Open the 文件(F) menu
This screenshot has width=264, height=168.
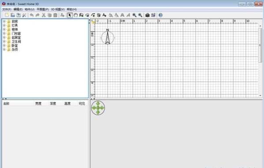[7, 9]
